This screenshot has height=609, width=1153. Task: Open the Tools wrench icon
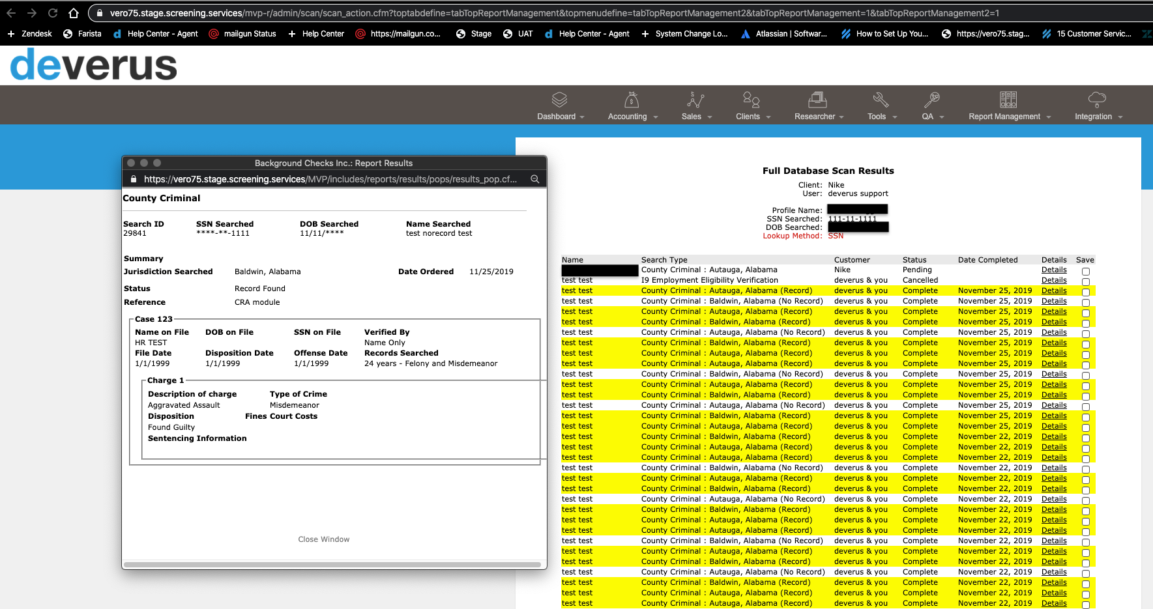click(881, 100)
